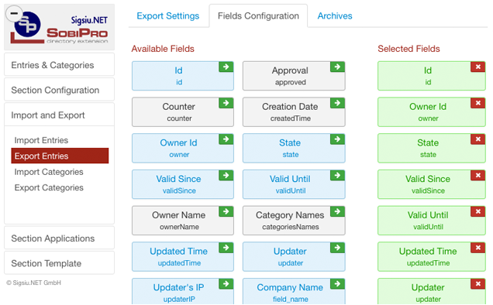
Task: Expand the Entries & Categories menu
Action: (x=59, y=65)
